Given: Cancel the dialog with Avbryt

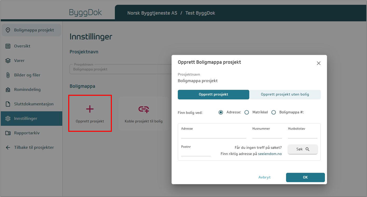Looking at the screenshot, I should [264, 178].
